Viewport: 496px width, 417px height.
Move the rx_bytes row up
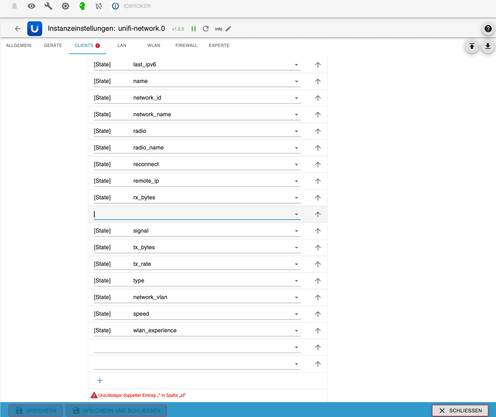point(318,198)
